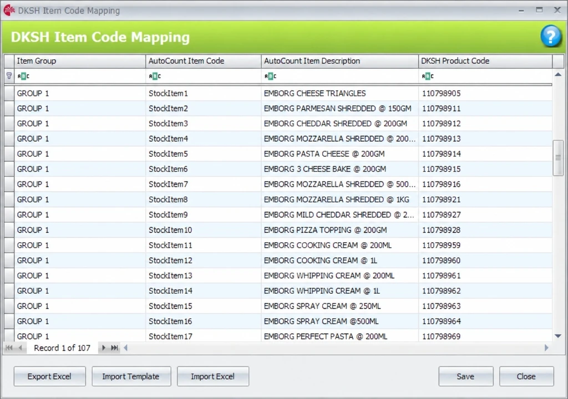Click DKSH product code 110798961
The width and height of the screenshot is (568, 399).
[485, 275]
